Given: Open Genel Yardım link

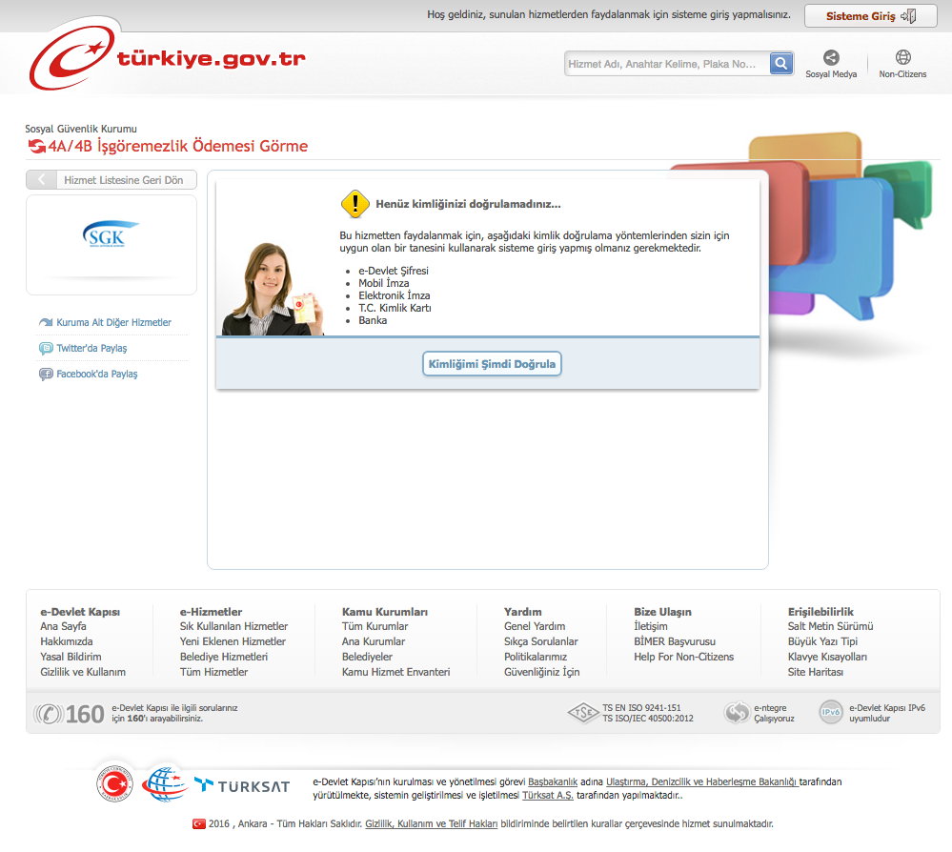Looking at the screenshot, I should (535, 626).
